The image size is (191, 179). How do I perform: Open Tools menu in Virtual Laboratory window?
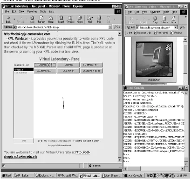[x=43, y=12]
